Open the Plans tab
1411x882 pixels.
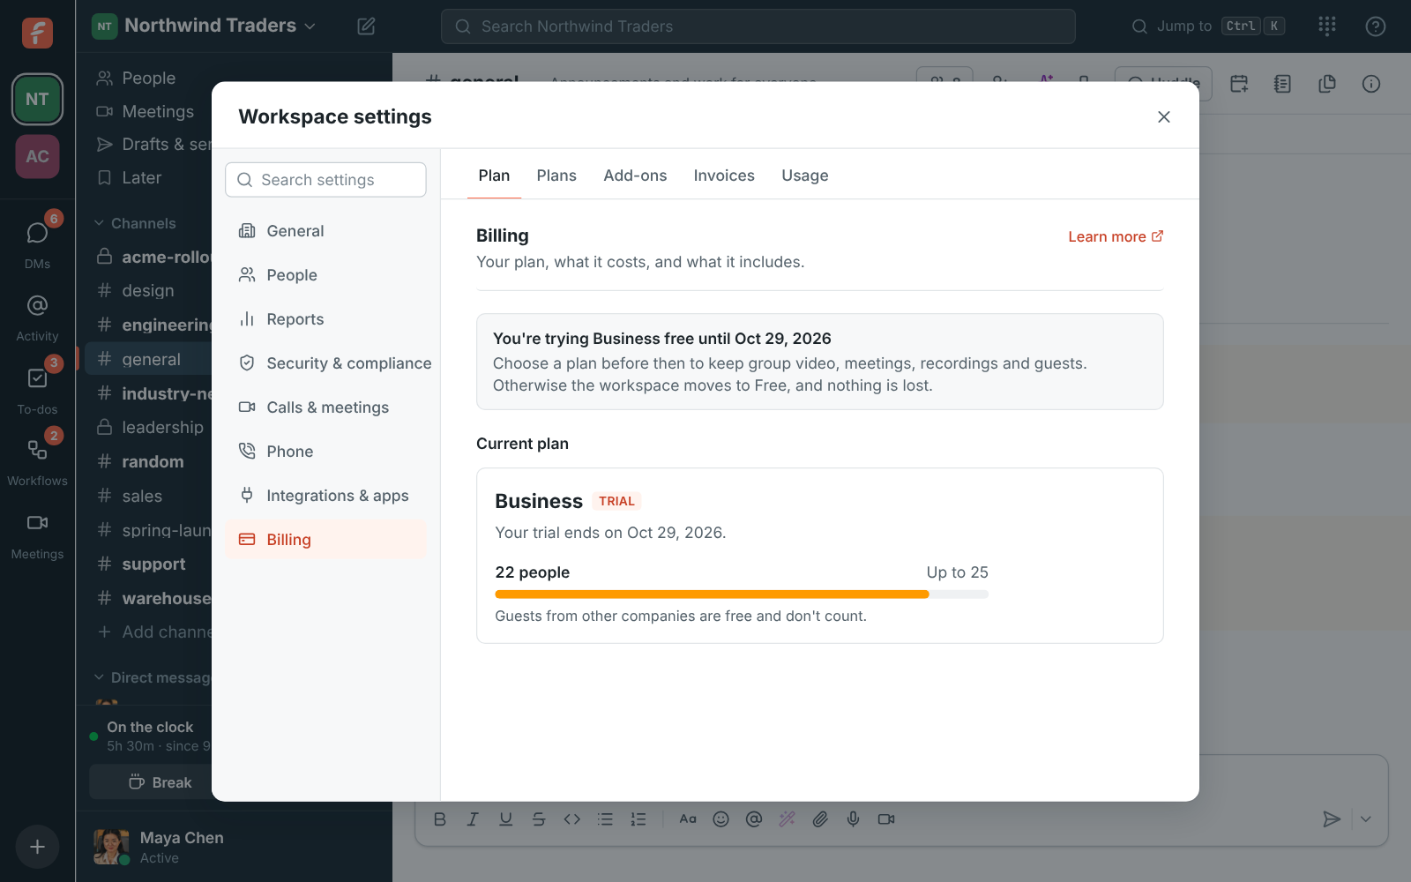coord(556,176)
